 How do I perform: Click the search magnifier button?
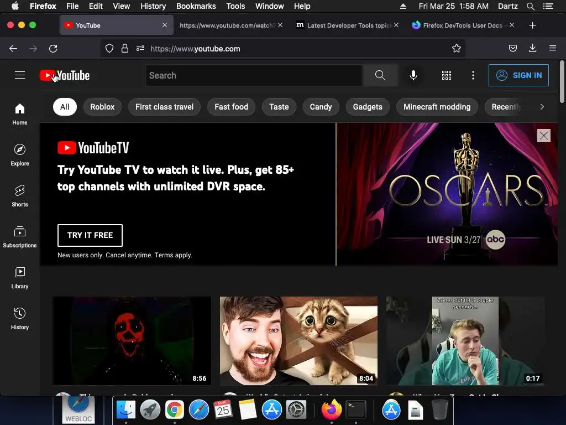coord(380,75)
